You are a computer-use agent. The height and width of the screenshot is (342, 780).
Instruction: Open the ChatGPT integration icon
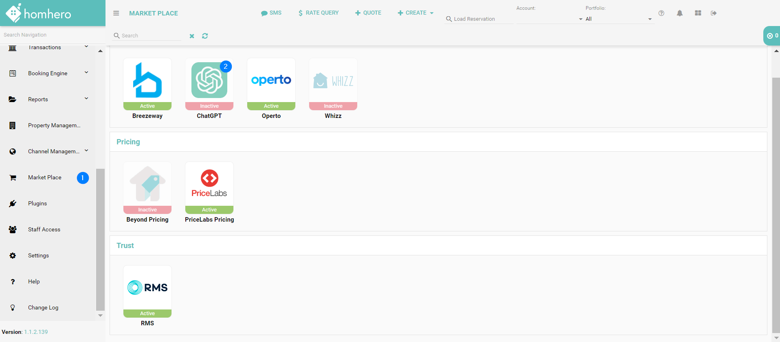[x=209, y=81]
